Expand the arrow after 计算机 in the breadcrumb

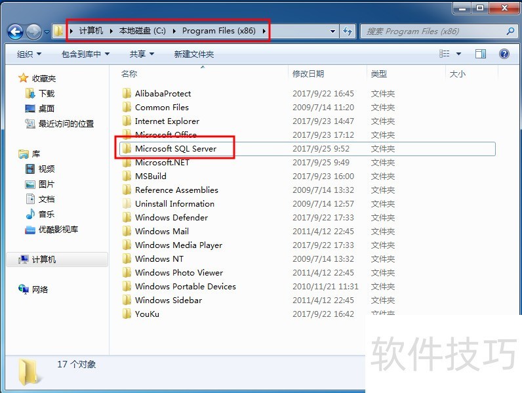(x=111, y=31)
